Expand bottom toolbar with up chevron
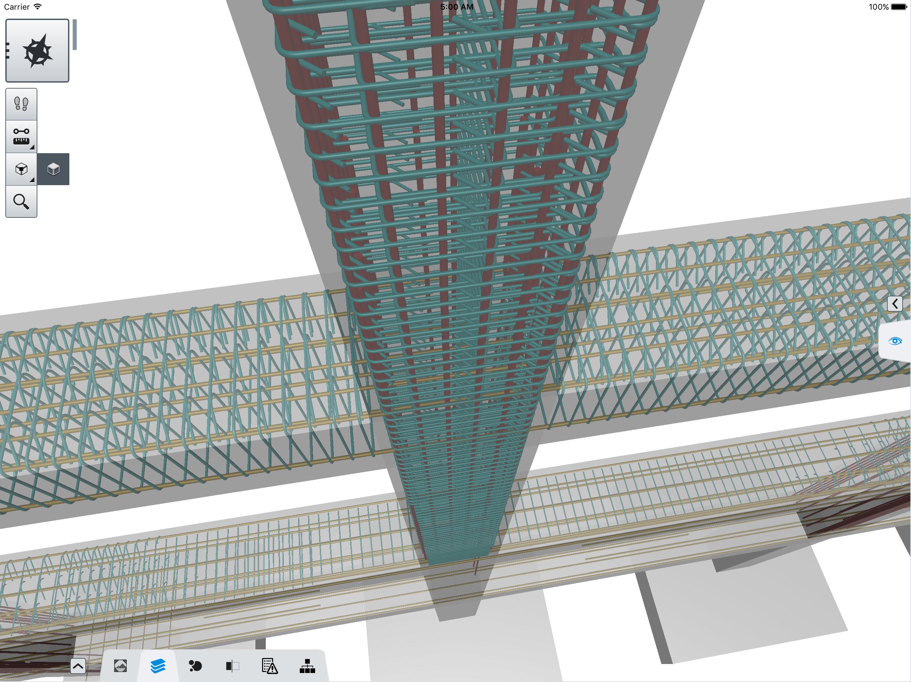911x682 pixels. tap(78, 666)
